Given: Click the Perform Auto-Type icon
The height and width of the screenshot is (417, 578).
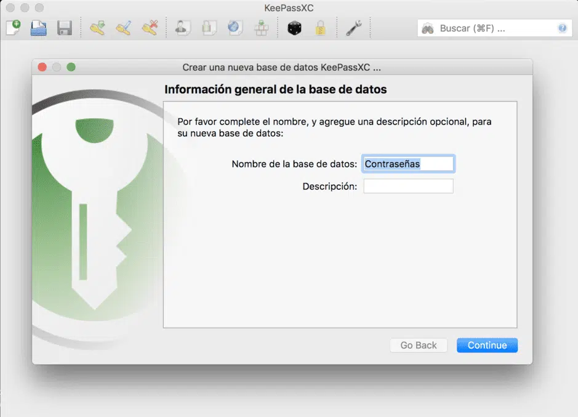Looking at the screenshot, I should (262, 28).
